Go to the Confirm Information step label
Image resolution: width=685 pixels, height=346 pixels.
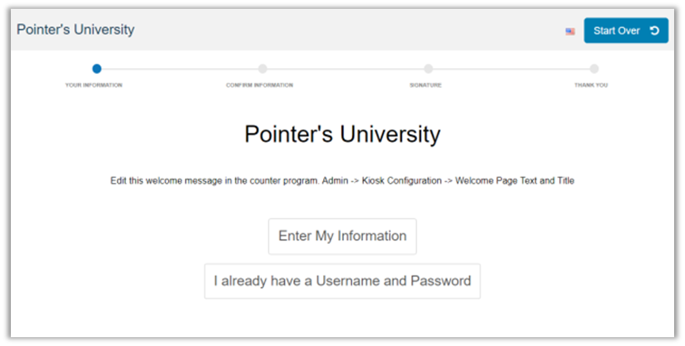tap(259, 86)
